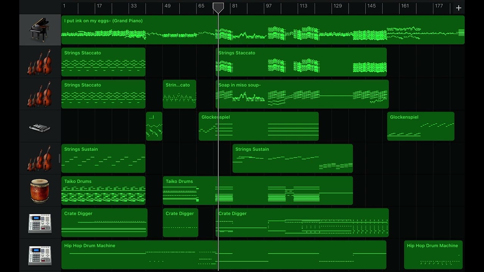The height and width of the screenshot is (272, 484).
Task: Select the third track's Strings Staccato region at bar 1
Action: [x=103, y=94]
